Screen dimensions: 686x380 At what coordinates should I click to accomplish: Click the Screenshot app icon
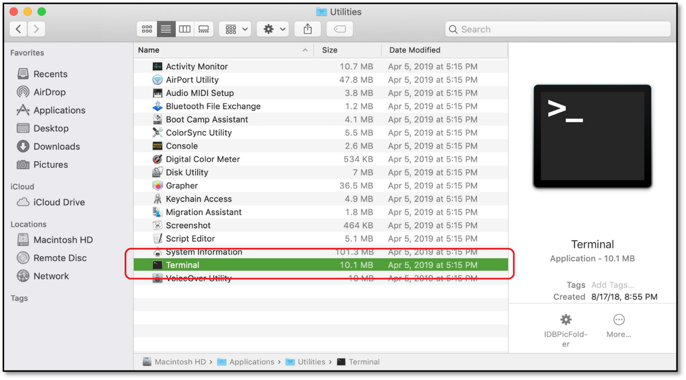(x=157, y=225)
